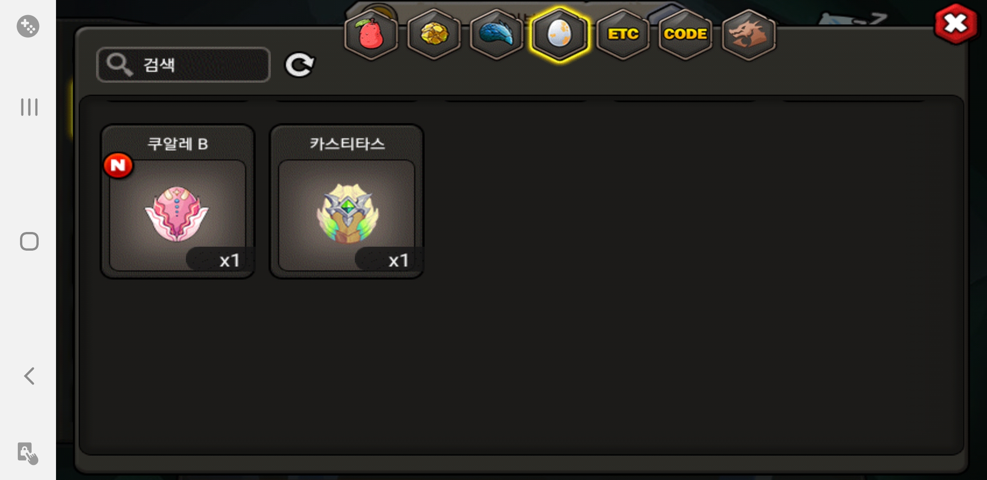Click the red N badge on 쿠알레 B
The image size is (987, 480).
pyautogui.click(x=118, y=165)
